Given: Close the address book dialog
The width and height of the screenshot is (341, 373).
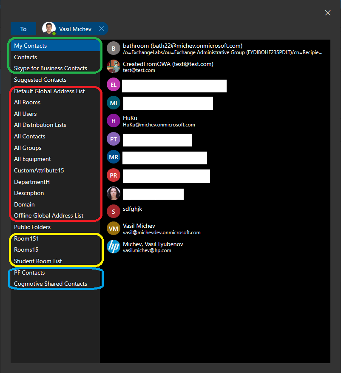Looking at the screenshot, I should (x=328, y=13).
